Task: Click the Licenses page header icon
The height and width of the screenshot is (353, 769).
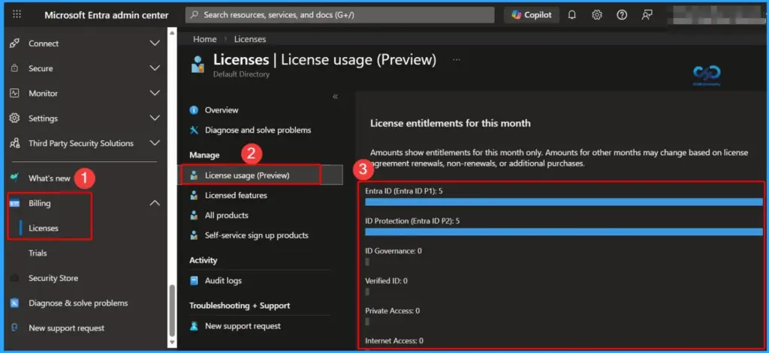Action: [198, 64]
